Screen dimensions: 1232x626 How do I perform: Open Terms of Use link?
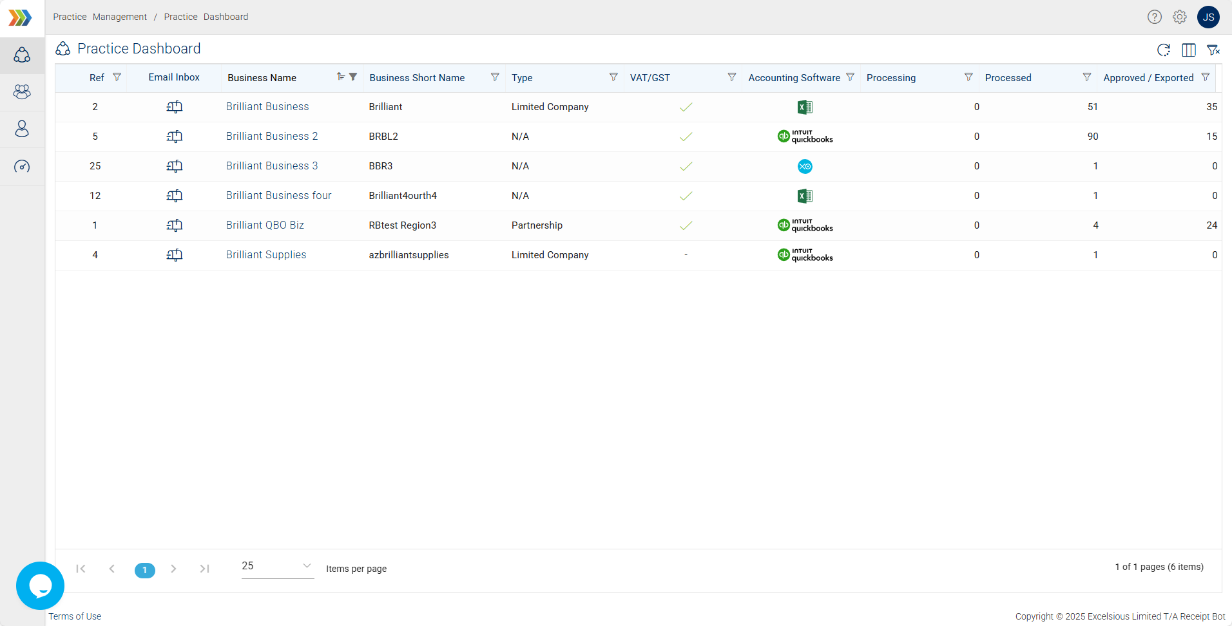(75, 616)
